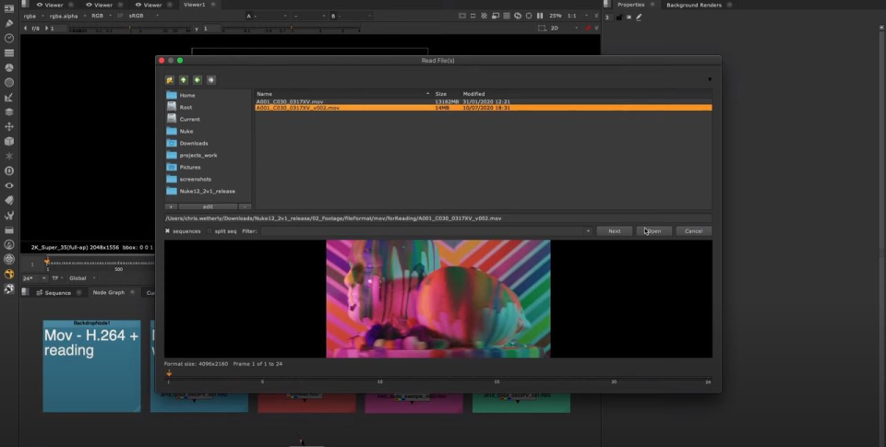Open the Downloads favorite folder
This screenshot has width=886, height=447.
[x=194, y=143]
